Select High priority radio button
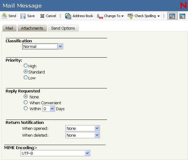 click(26, 66)
